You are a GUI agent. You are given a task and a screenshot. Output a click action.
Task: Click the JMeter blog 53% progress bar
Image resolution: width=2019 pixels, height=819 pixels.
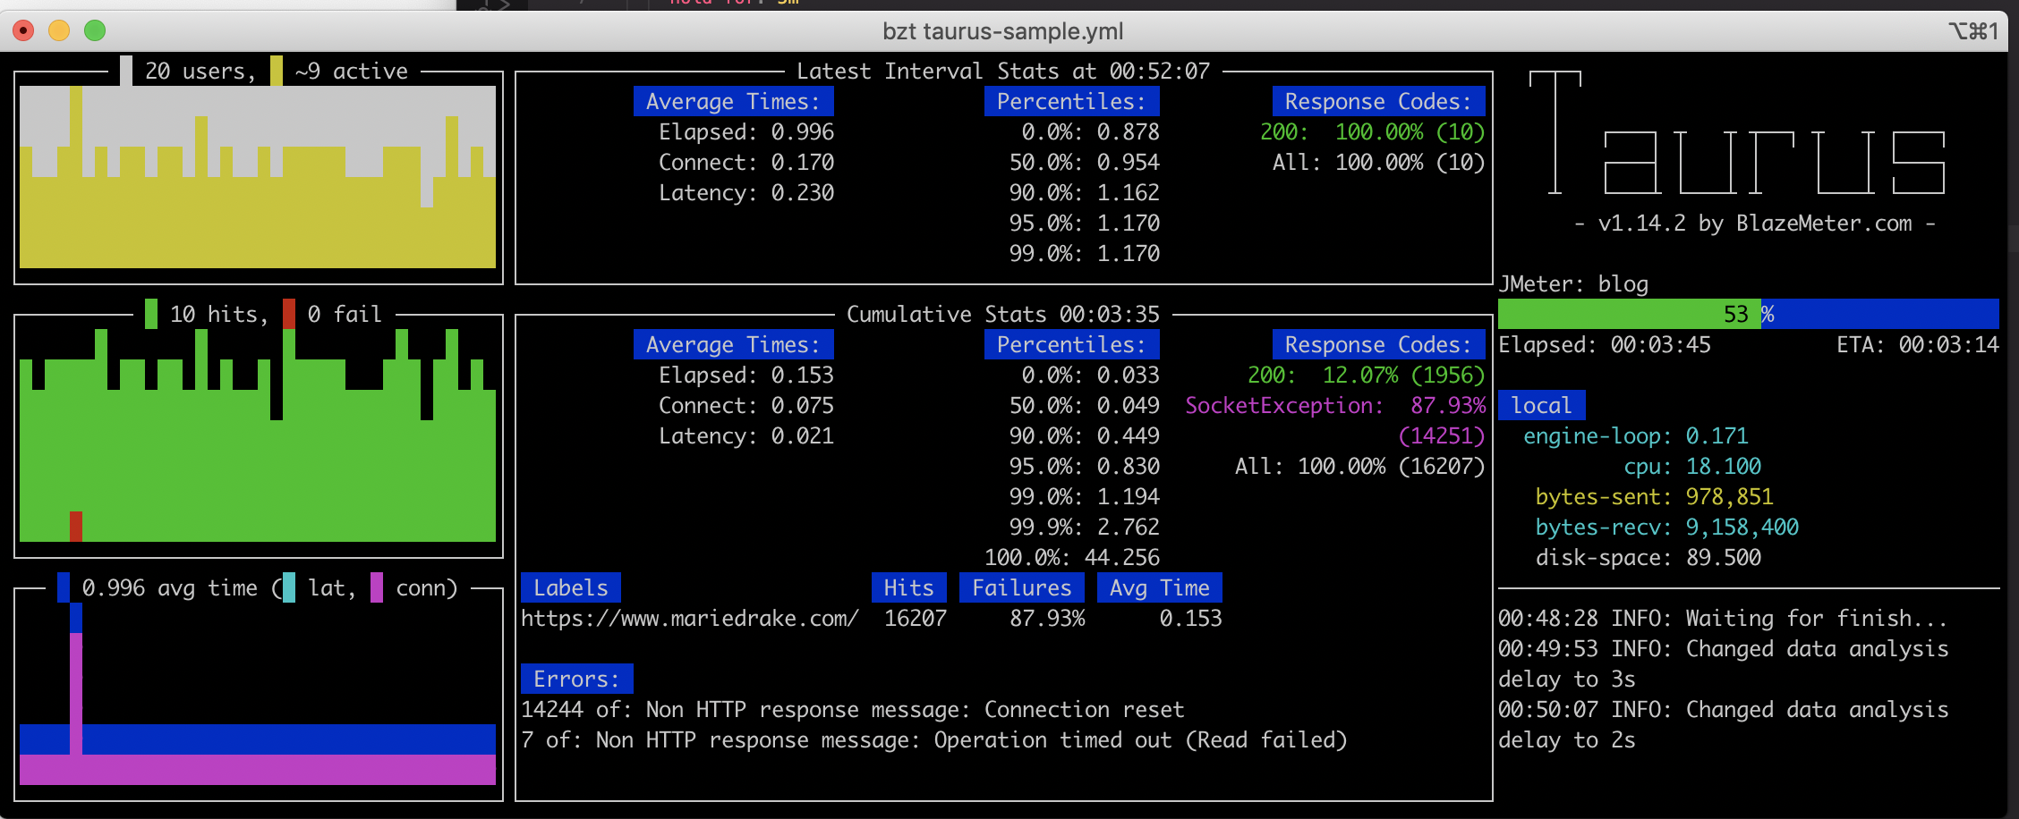[x=1749, y=314]
